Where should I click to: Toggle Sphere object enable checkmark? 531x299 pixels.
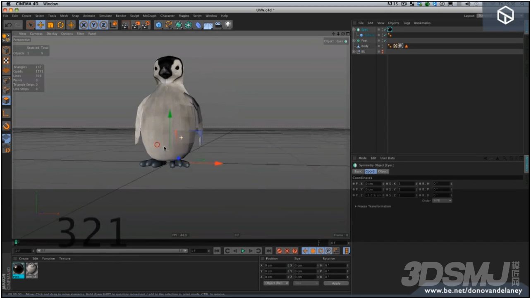385,35
